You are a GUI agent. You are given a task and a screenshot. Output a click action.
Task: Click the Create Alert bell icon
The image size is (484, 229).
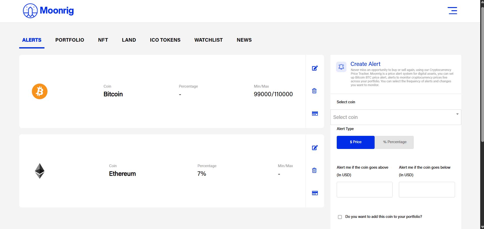coord(341,67)
